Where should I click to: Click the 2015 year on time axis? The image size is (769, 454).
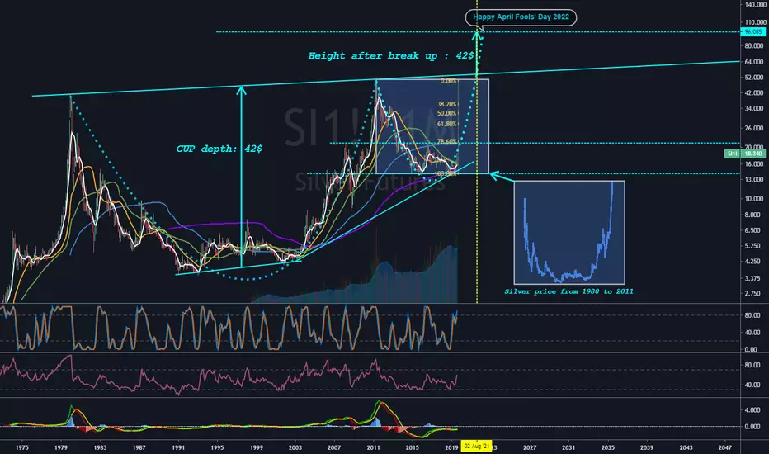(413, 447)
